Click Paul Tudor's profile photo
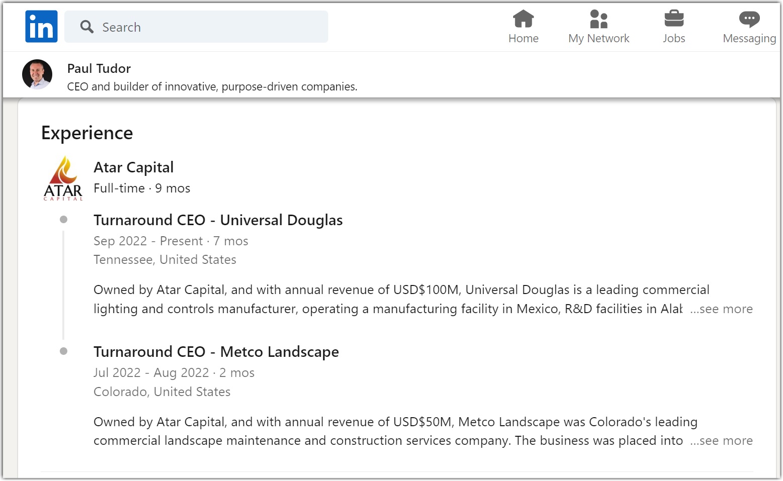Image resolution: width=783 pixels, height=481 pixels. [x=37, y=74]
